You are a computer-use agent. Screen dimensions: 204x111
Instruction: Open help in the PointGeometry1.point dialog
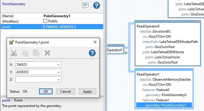92,53
